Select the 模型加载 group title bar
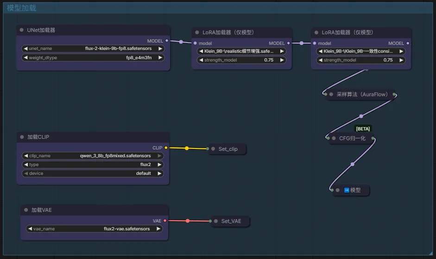 coord(218,8)
